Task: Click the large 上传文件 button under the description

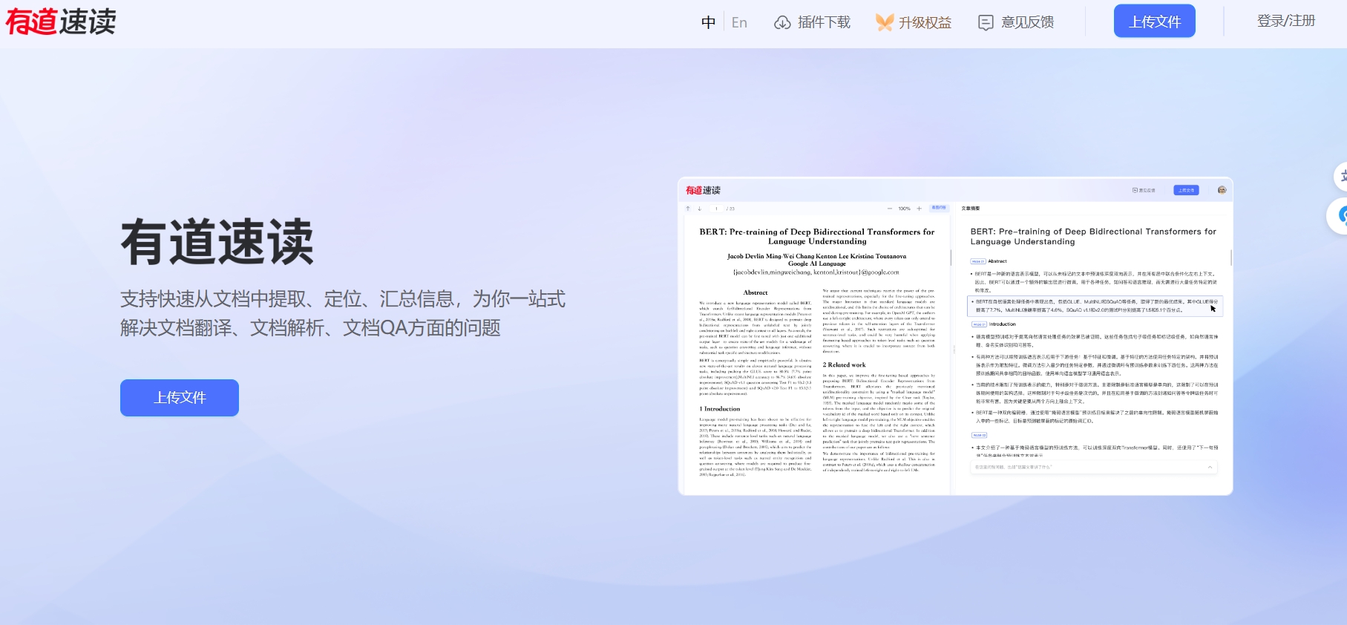Action: [180, 398]
